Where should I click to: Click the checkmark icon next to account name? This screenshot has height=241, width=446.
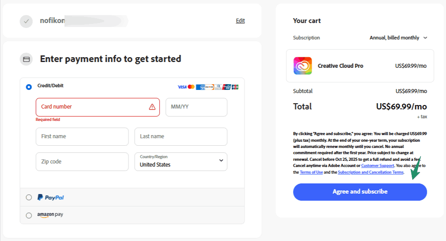(x=26, y=21)
